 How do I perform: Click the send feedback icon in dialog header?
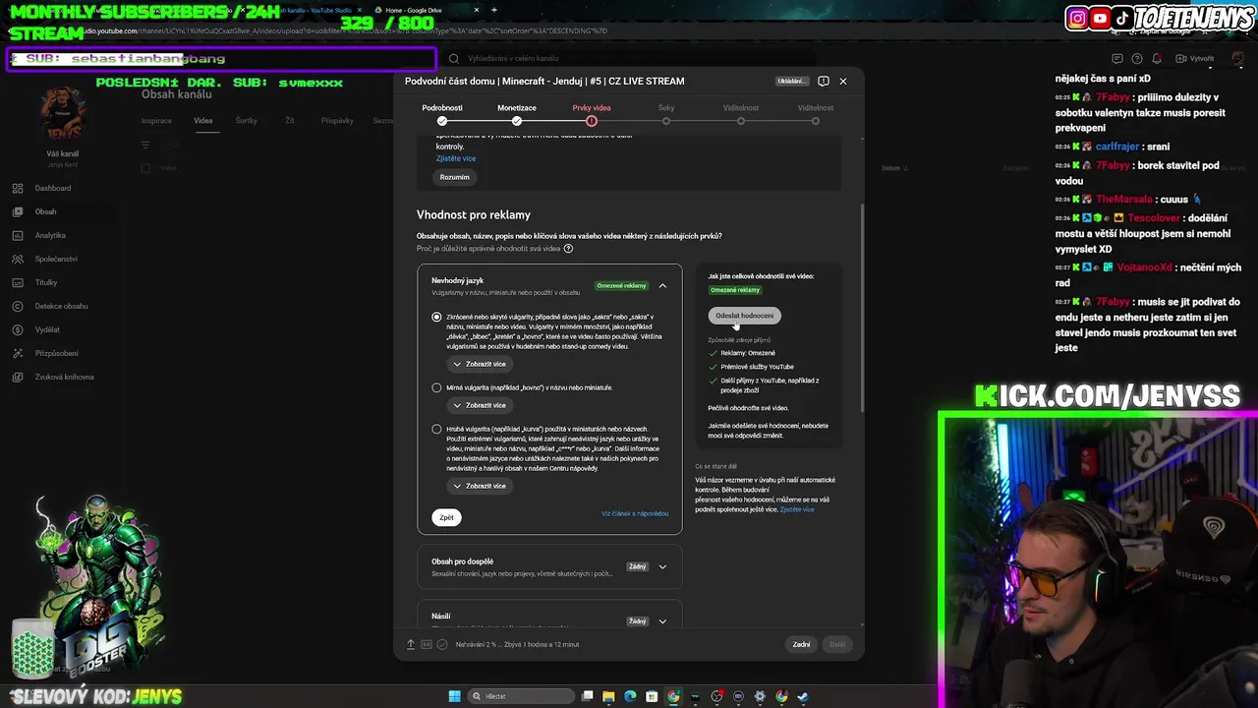click(824, 81)
